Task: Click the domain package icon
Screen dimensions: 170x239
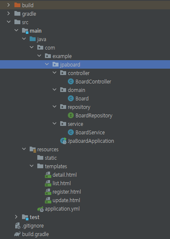Action: click(63, 90)
